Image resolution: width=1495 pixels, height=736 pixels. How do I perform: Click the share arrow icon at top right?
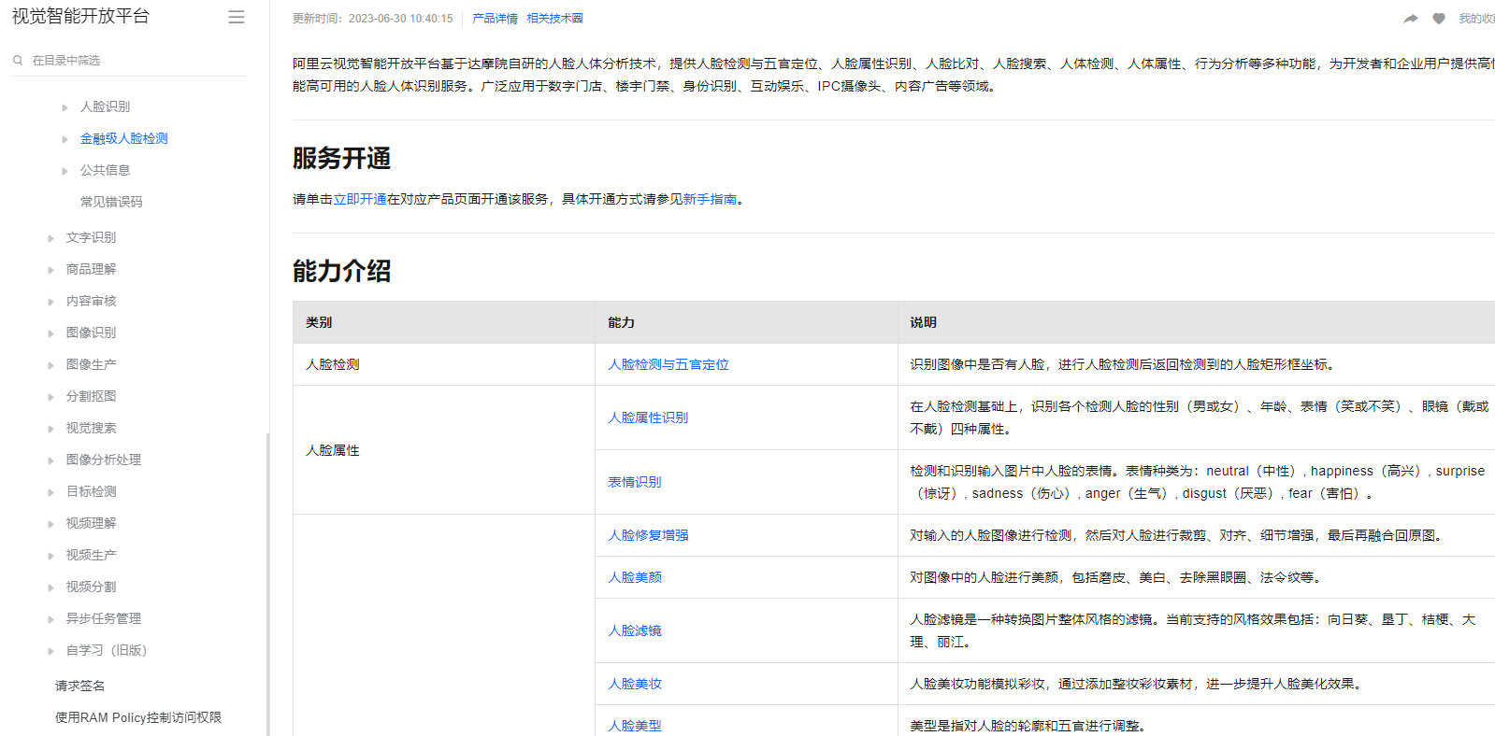(x=1411, y=19)
